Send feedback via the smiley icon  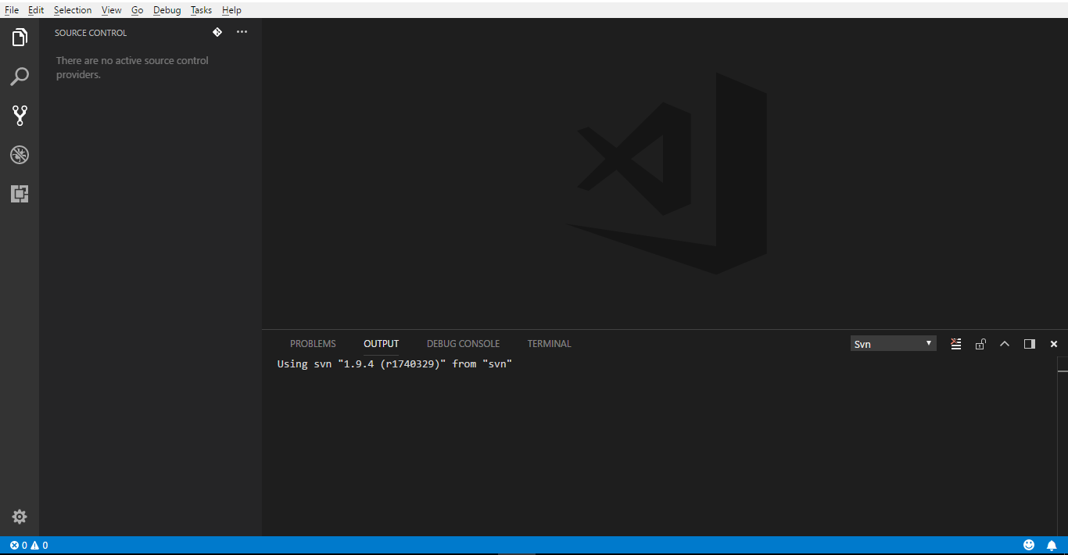click(x=1029, y=544)
